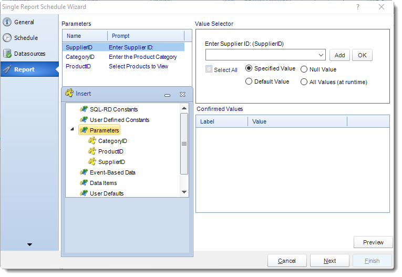Click the ProductID puzzle icon in tree
This screenshot has width=402, height=277.
pyautogui.click(x=92, y=151)
